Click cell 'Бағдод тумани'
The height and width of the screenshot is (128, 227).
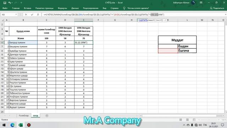(23, 43)
